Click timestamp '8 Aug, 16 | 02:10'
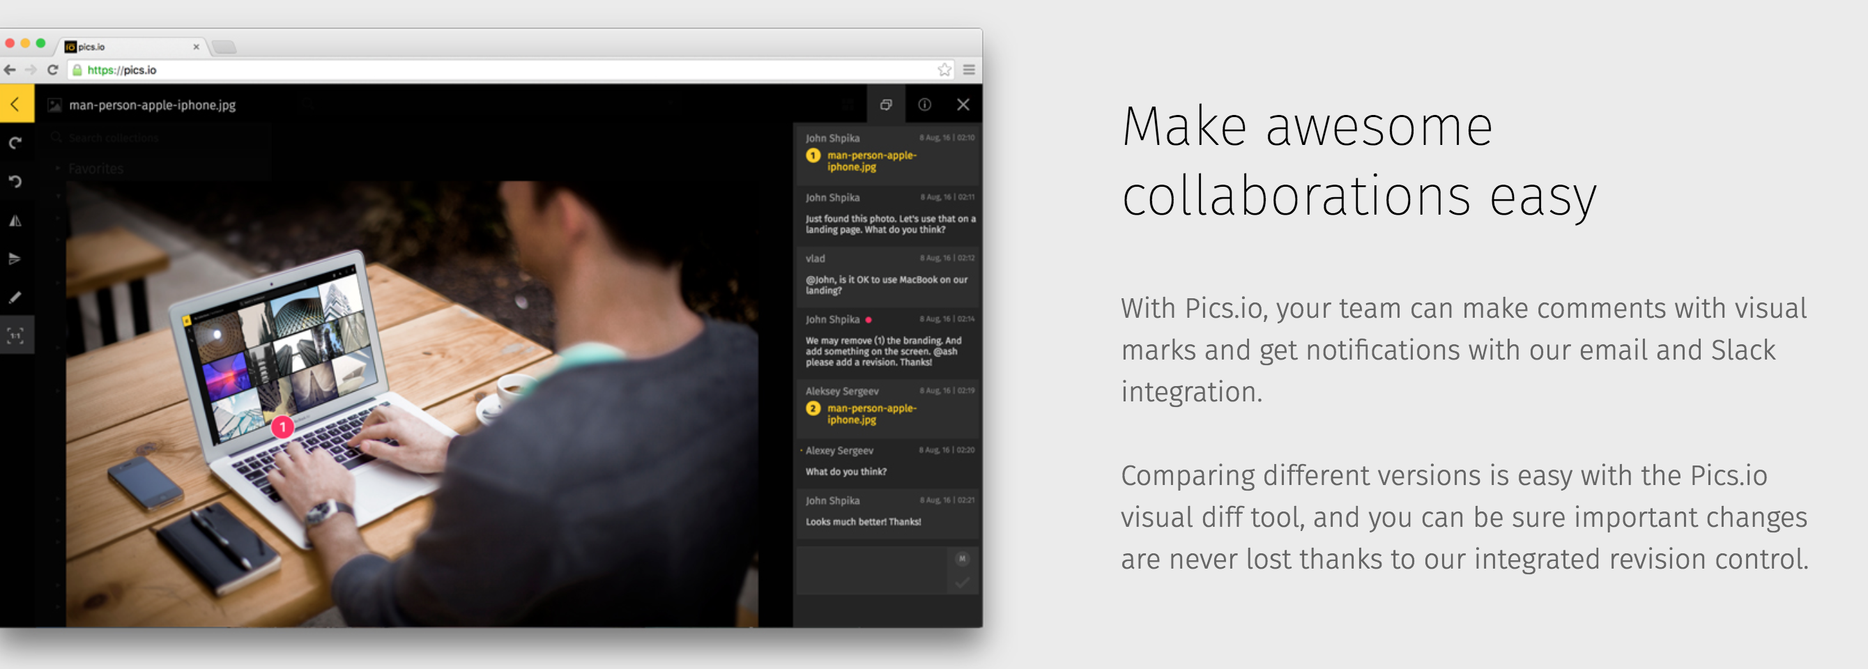Viewport: 1868px width, 669px height. (947, 138)
